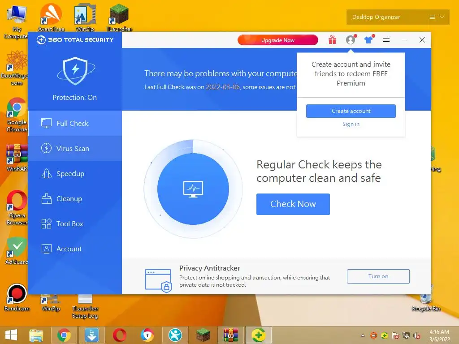
Task: Open the Windows Start button
Action: pos(11,335)
